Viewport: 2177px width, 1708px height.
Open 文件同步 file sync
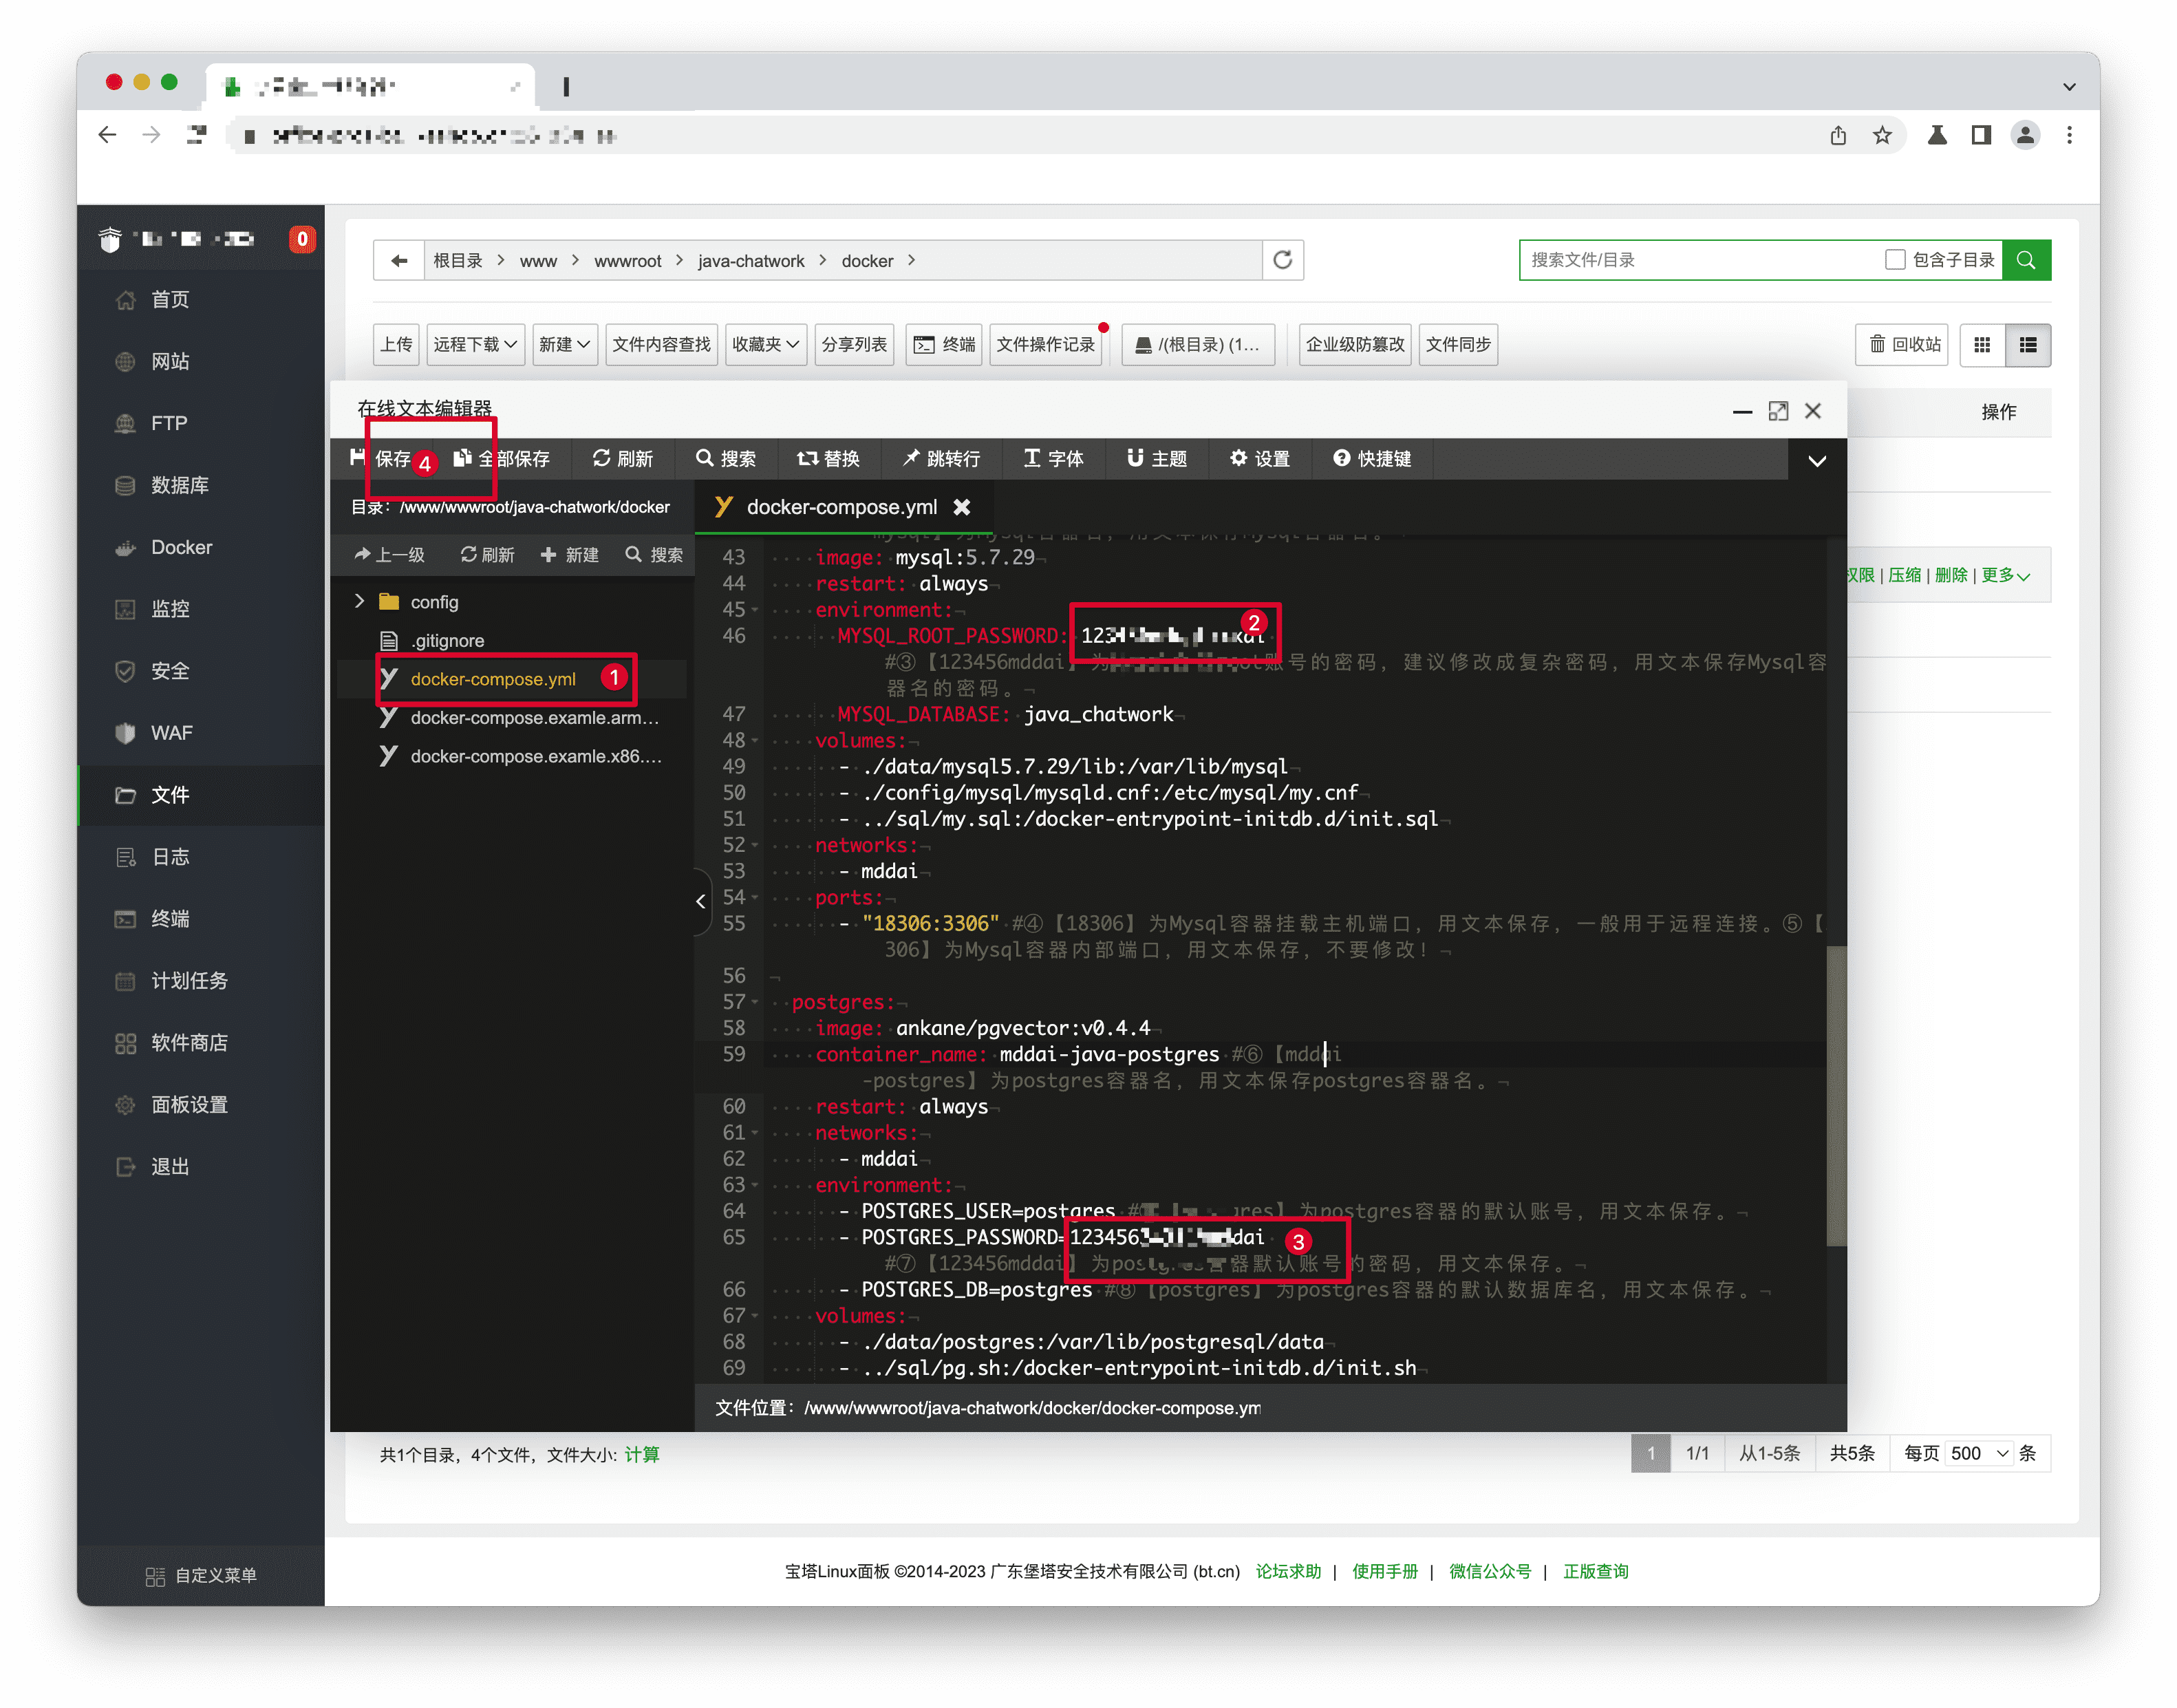1457,345
